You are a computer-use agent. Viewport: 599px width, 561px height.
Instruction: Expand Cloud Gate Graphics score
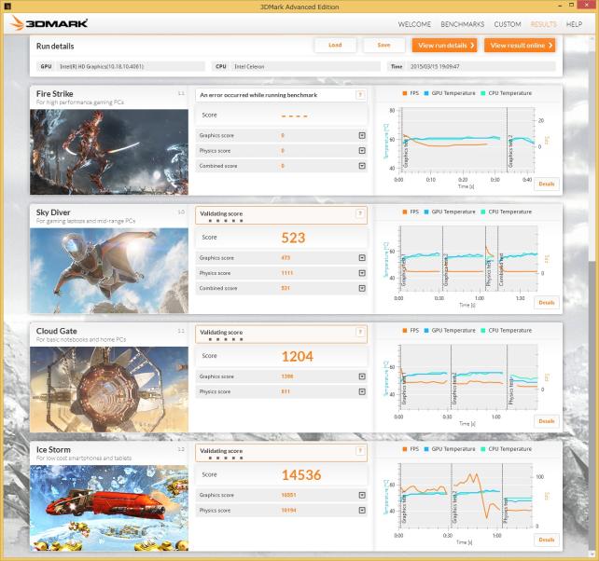coord(362,376)
